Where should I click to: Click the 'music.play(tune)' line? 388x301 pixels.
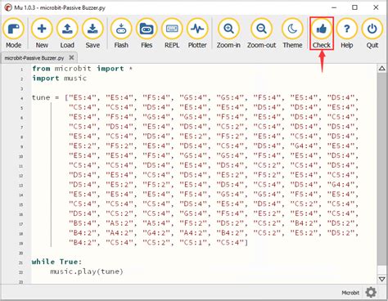coord(87,272)
